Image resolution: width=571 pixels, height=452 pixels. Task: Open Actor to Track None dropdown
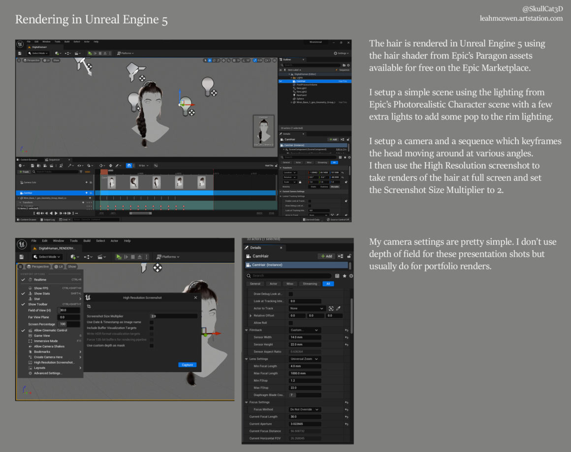click(307, 308)
